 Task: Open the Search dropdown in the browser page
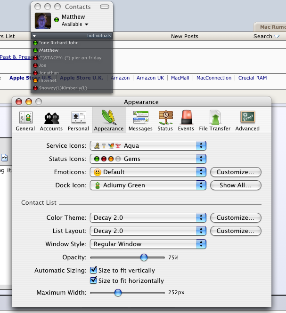[x=266, y=36]
